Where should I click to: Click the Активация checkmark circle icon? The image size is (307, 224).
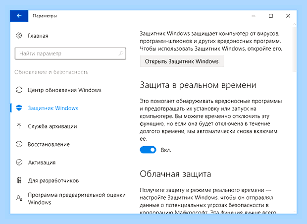[x=19, y=162]
